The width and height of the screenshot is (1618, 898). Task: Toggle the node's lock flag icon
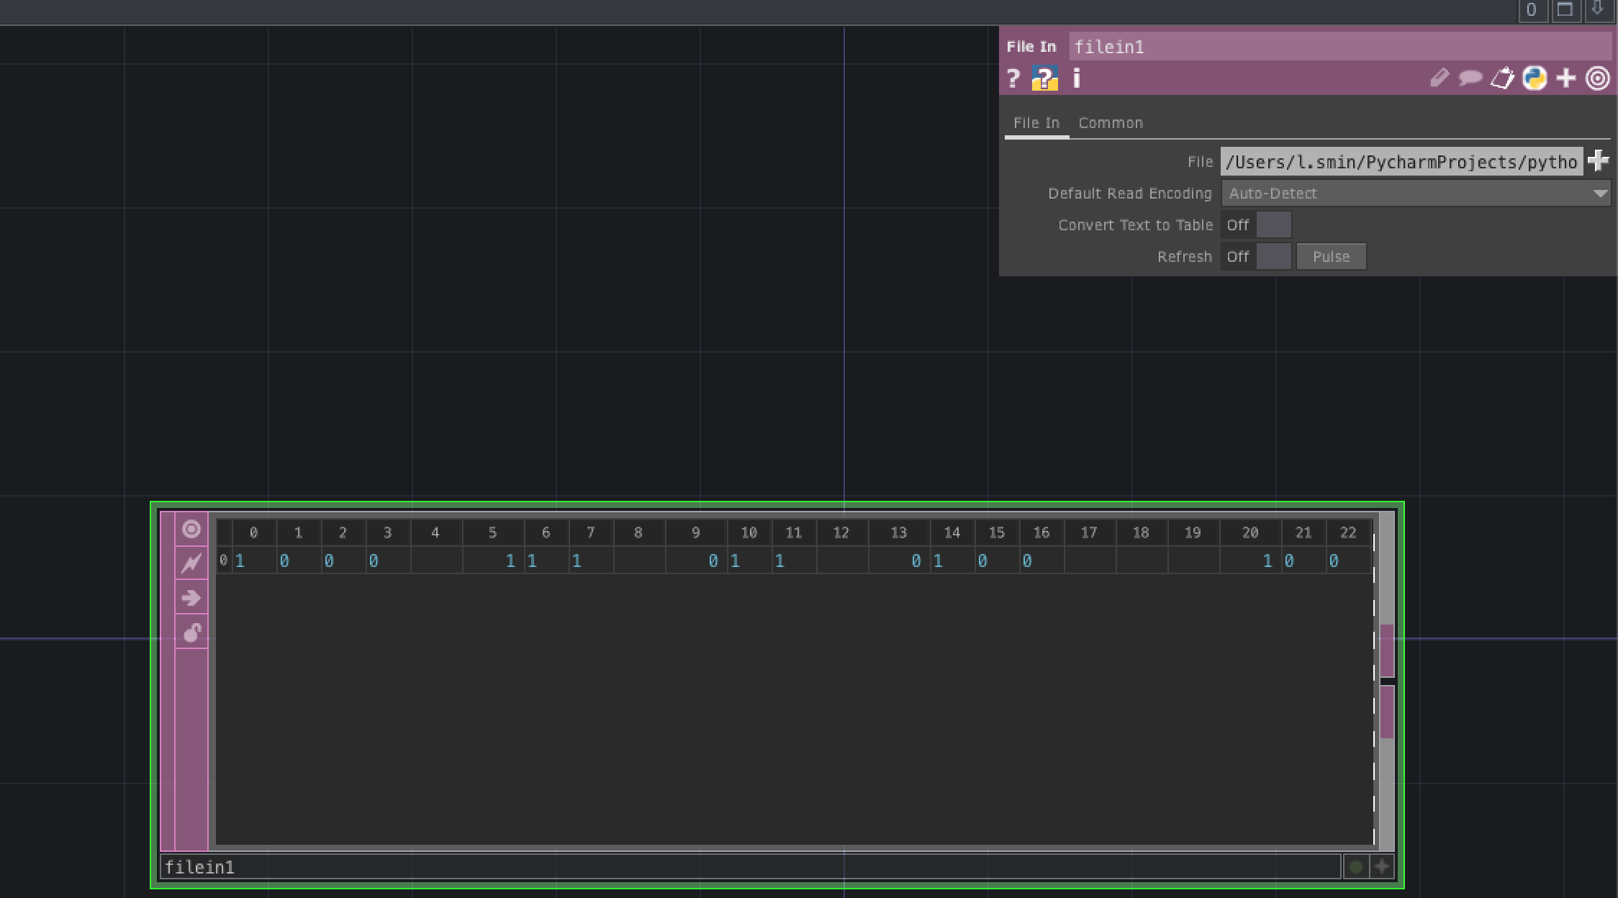pos(191,632)
